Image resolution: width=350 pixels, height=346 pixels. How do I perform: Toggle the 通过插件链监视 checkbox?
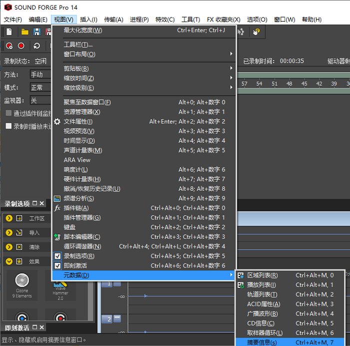[x=8, y=113]
